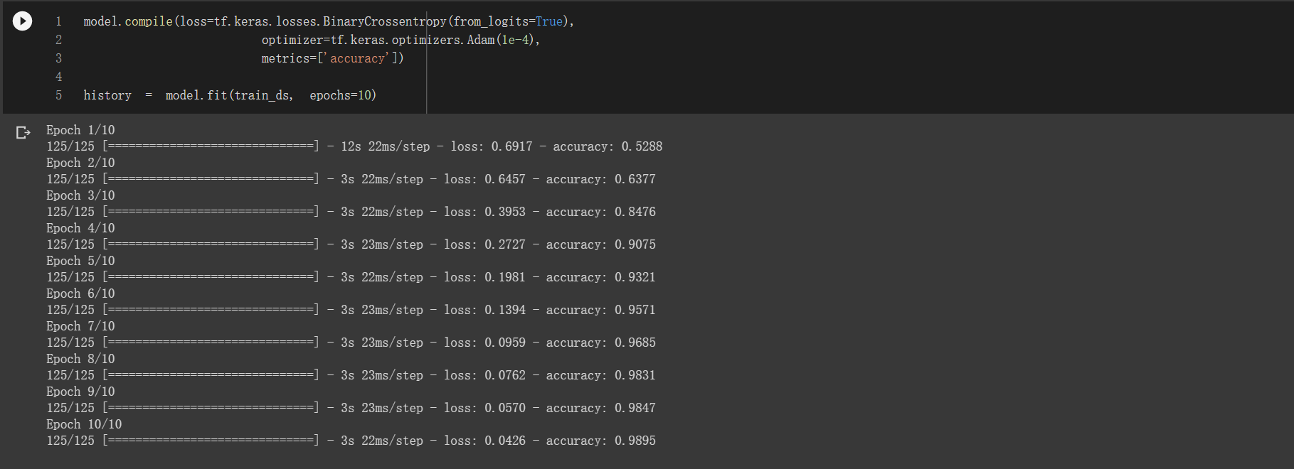Click the 'Epoch 5/10' output line
This screenshot has height=469, width=1294.
tap(80, 261)
